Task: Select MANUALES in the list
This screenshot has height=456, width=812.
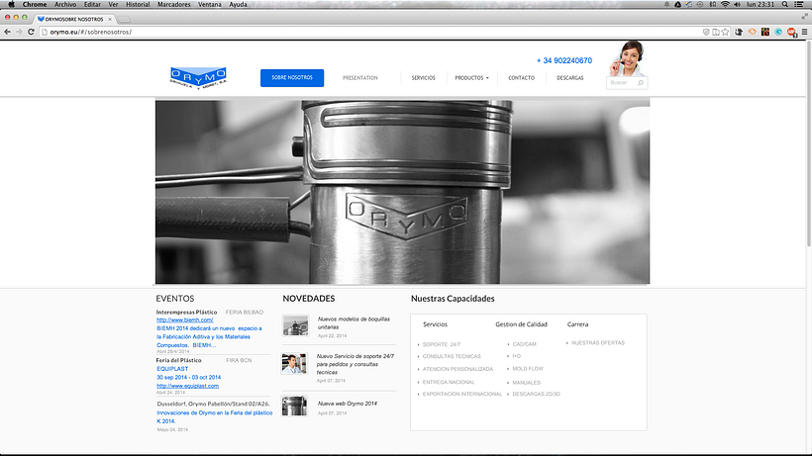Action: (x=526, y=383)
